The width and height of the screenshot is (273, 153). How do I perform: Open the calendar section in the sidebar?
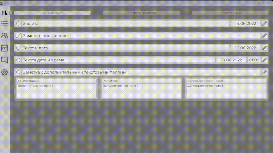pyautogui.click(x=4, y=48)
